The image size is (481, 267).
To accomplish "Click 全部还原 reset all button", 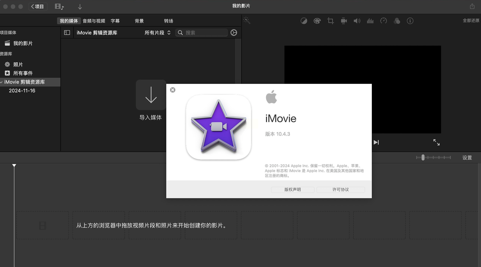I will pos(471,20).
